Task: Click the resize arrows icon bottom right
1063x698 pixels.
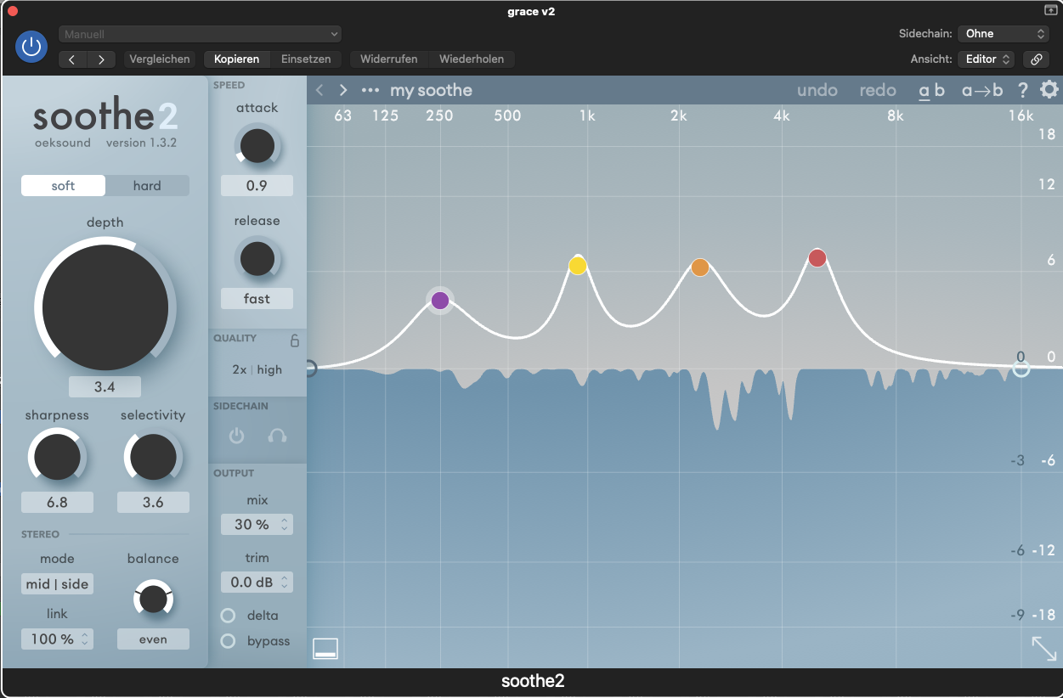Action: pyautogui.click(x=1044, y=648)
